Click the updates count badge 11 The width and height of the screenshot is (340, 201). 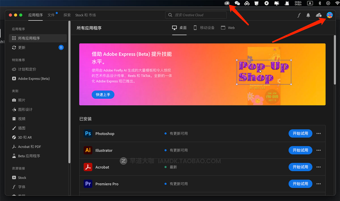(61, 47)
